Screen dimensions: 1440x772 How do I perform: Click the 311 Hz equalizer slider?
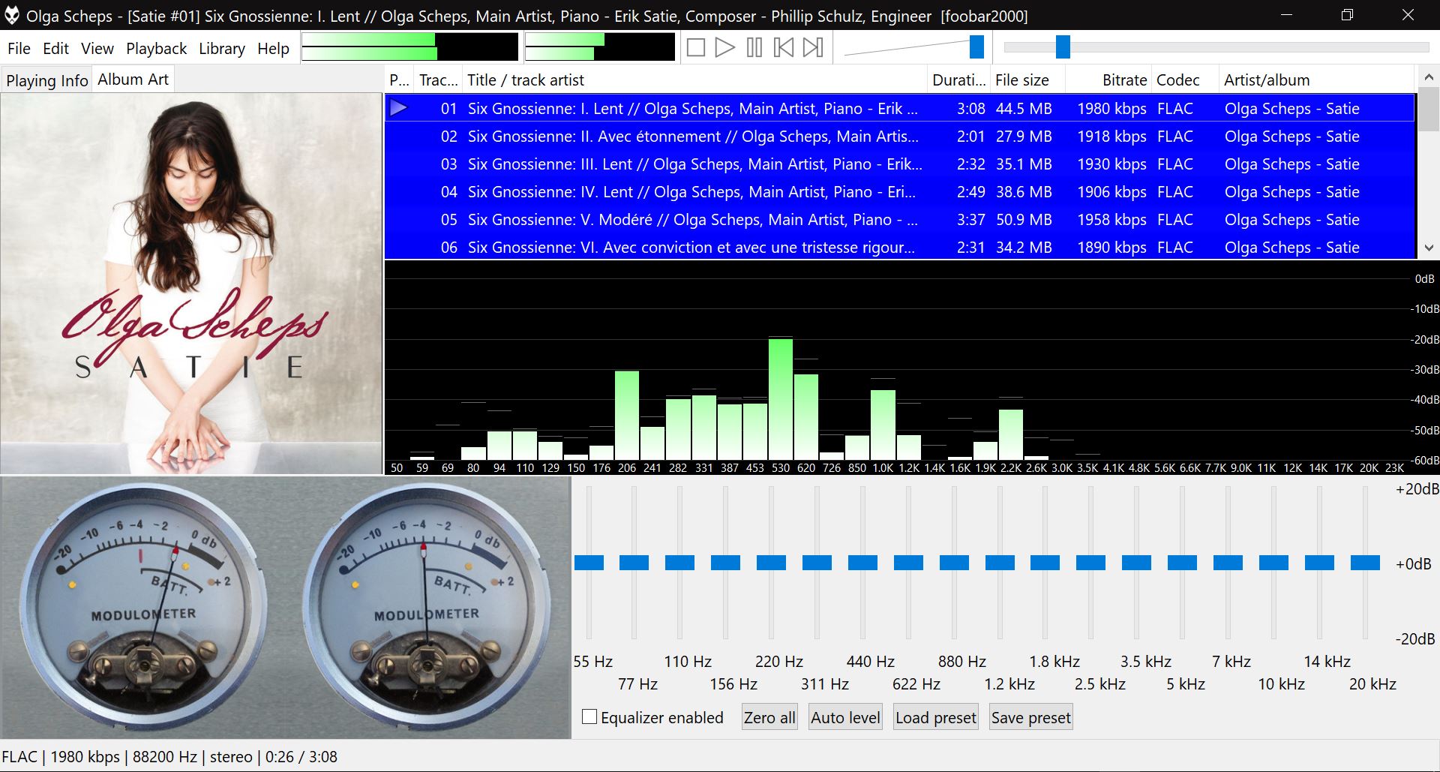pyautogui.click(x=817, y=563)
